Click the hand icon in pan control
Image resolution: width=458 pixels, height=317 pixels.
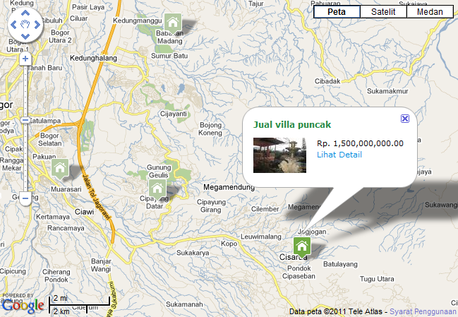(x=25, y=25)
